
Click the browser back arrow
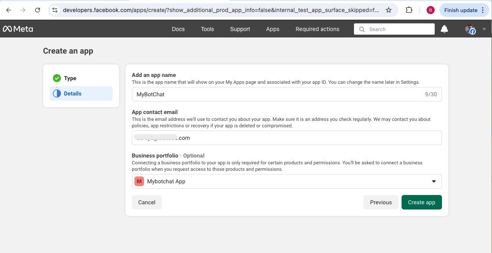pos(8,10)
